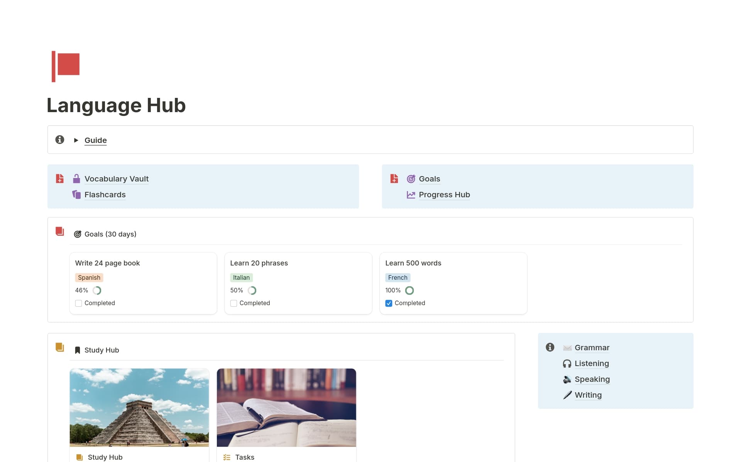Click the headphones icon next to Listening
Screen dimensions: 741x462
coord(567,363)
